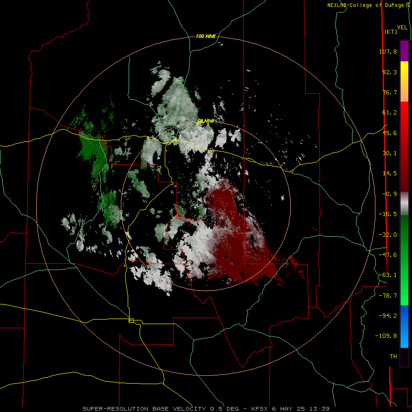Screen dimensions: 412x412
Task: Click the -47.6 value on velocity scale
Action: point(388,255)
